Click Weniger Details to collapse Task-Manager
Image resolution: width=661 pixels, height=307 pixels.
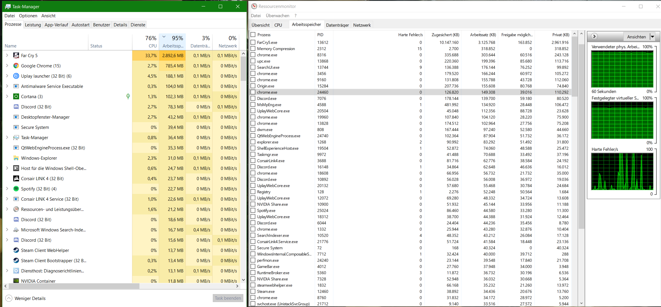[x=26, y=298]
